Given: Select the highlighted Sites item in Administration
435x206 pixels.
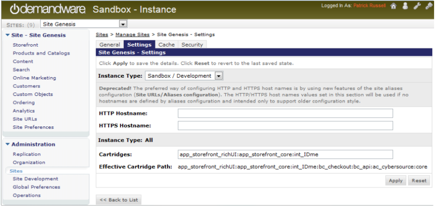Looking at the screenshot, I should click(16, 171).
